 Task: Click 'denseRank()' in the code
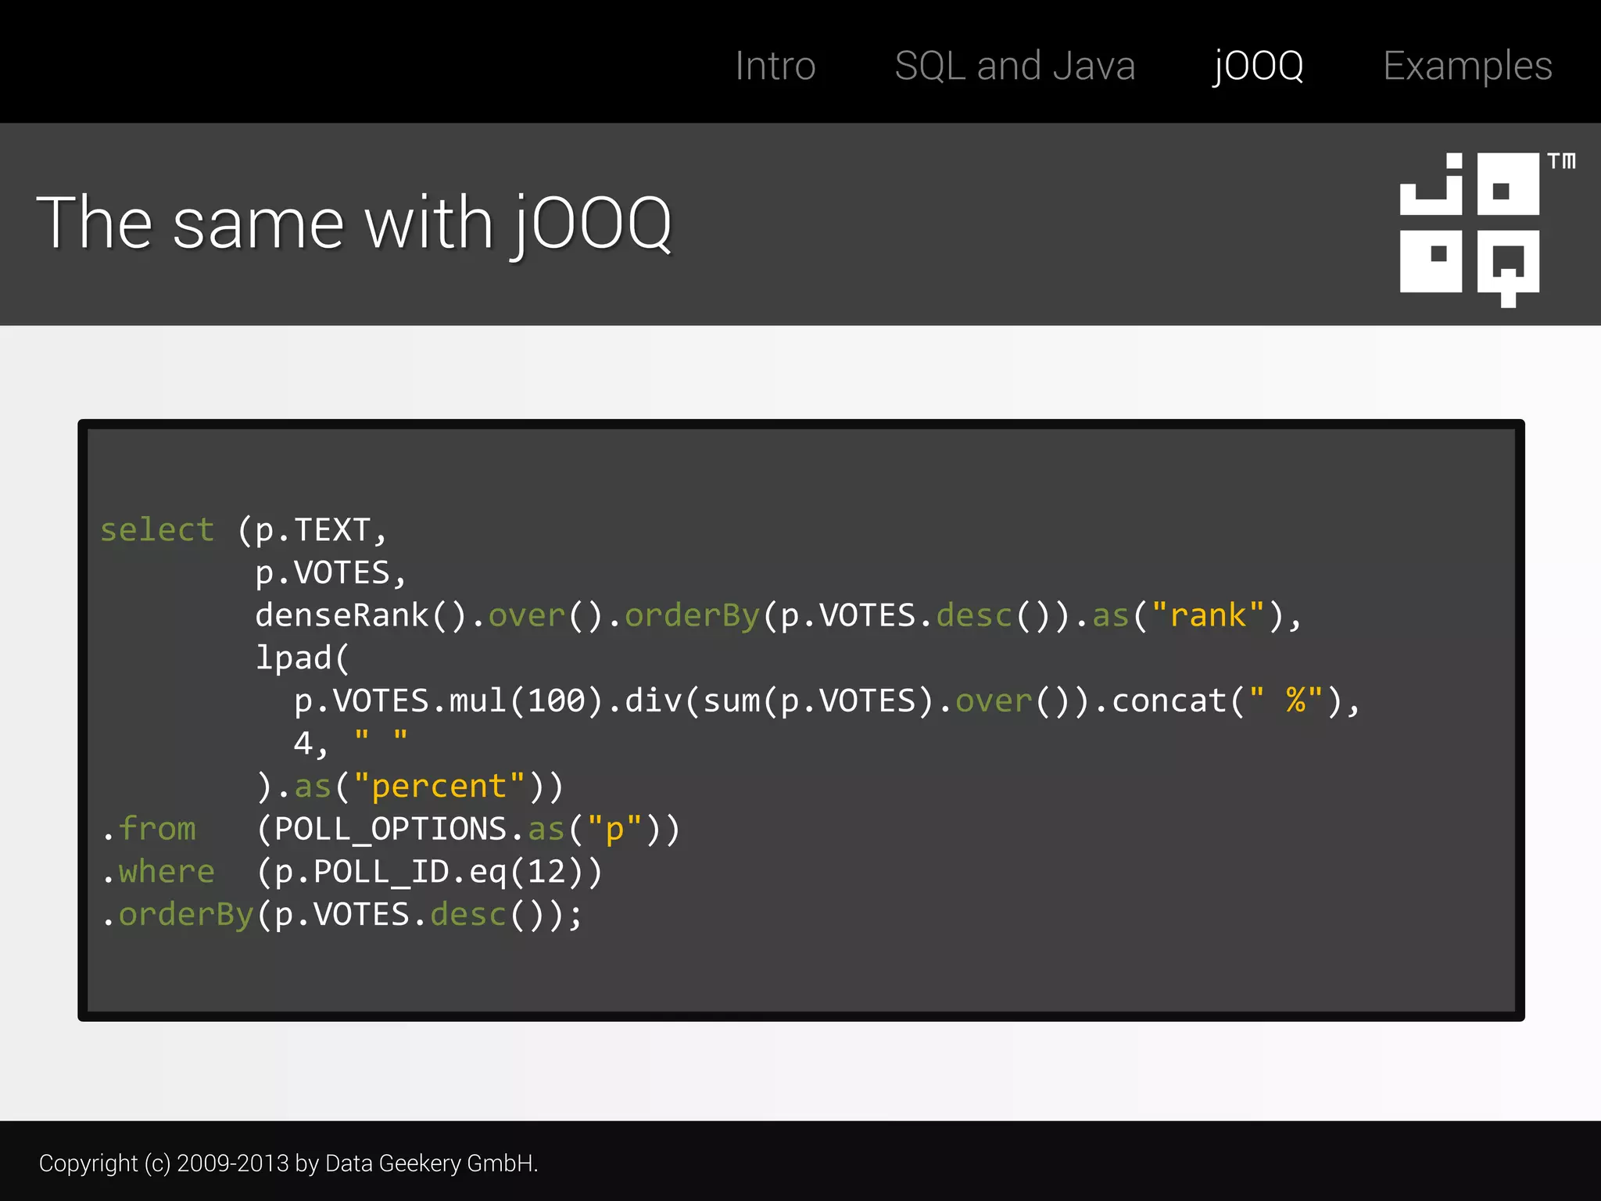click(x=361, y=615)
